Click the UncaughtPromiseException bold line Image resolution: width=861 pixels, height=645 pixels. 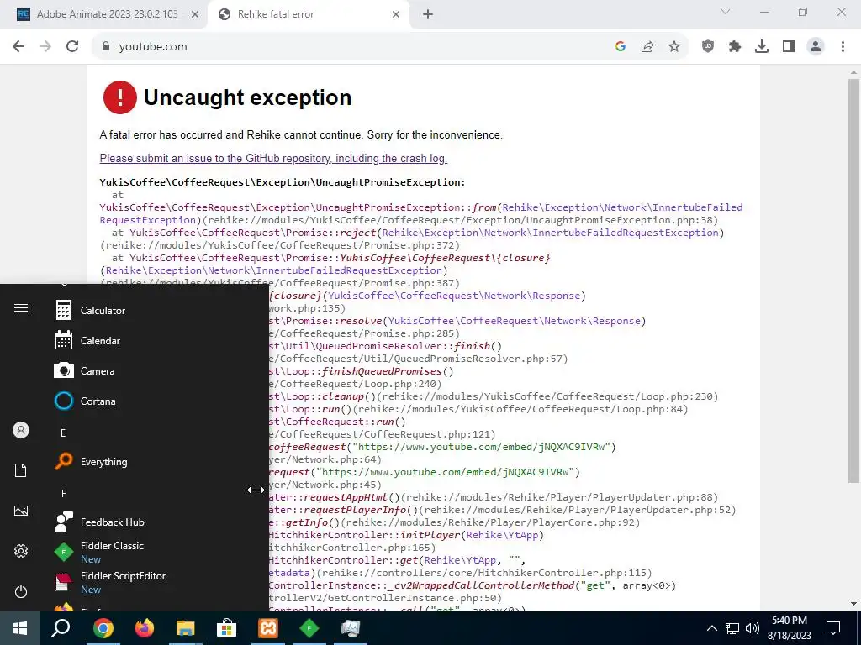click(x=283, y=182)
